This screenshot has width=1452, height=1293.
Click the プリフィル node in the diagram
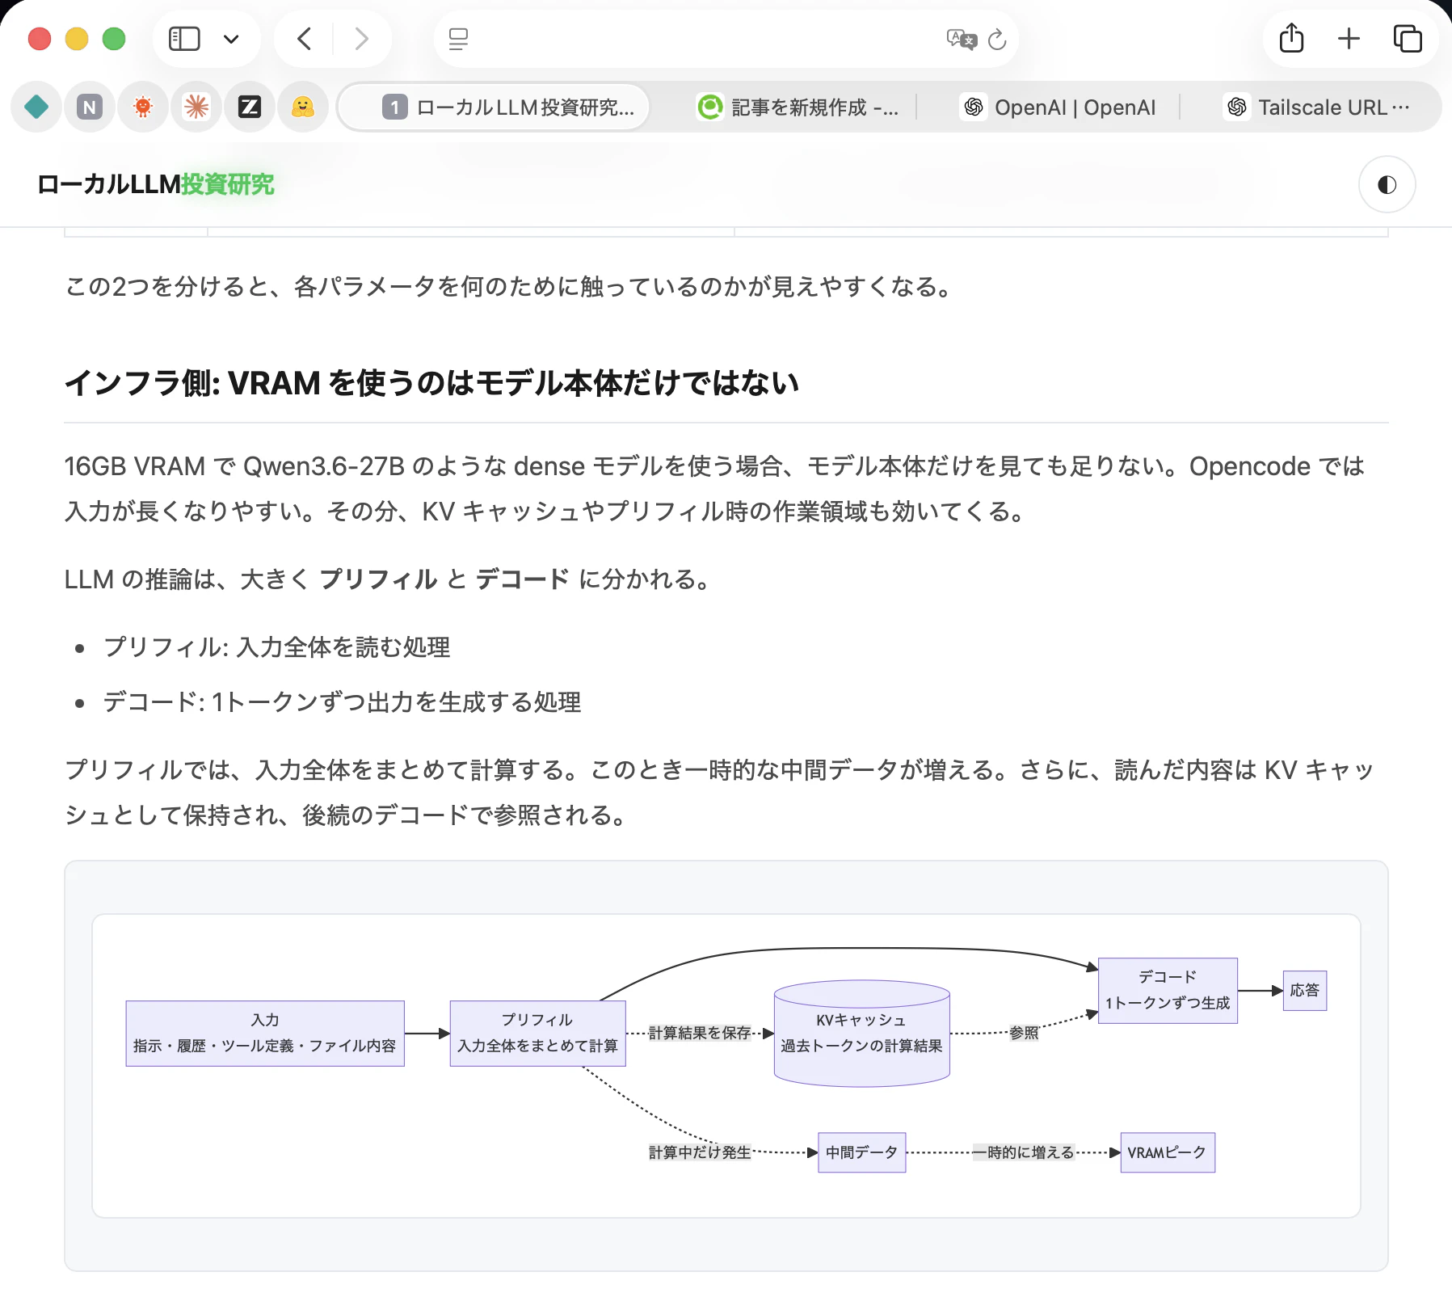click(538, 1034)
